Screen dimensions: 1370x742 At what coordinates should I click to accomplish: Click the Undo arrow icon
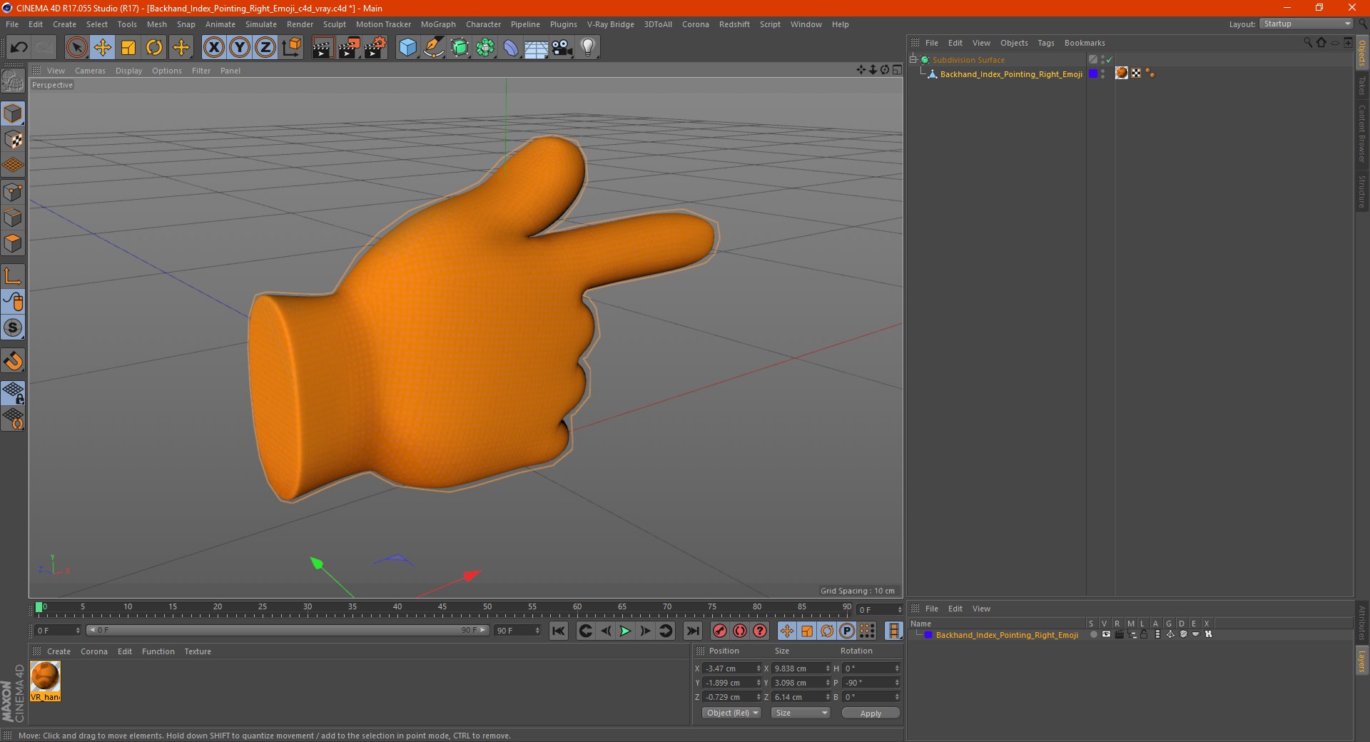click(19, 48)
